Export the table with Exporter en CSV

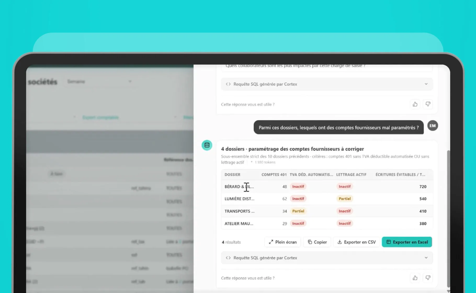pyautogui.click(x=356, y=242)
